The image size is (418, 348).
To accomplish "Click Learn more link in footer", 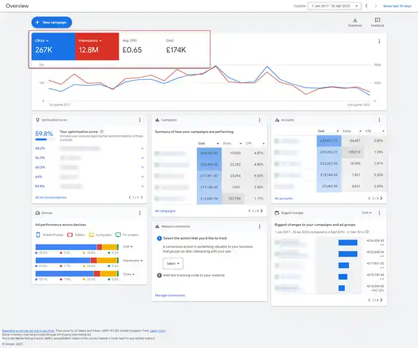I will coord(158,331).
